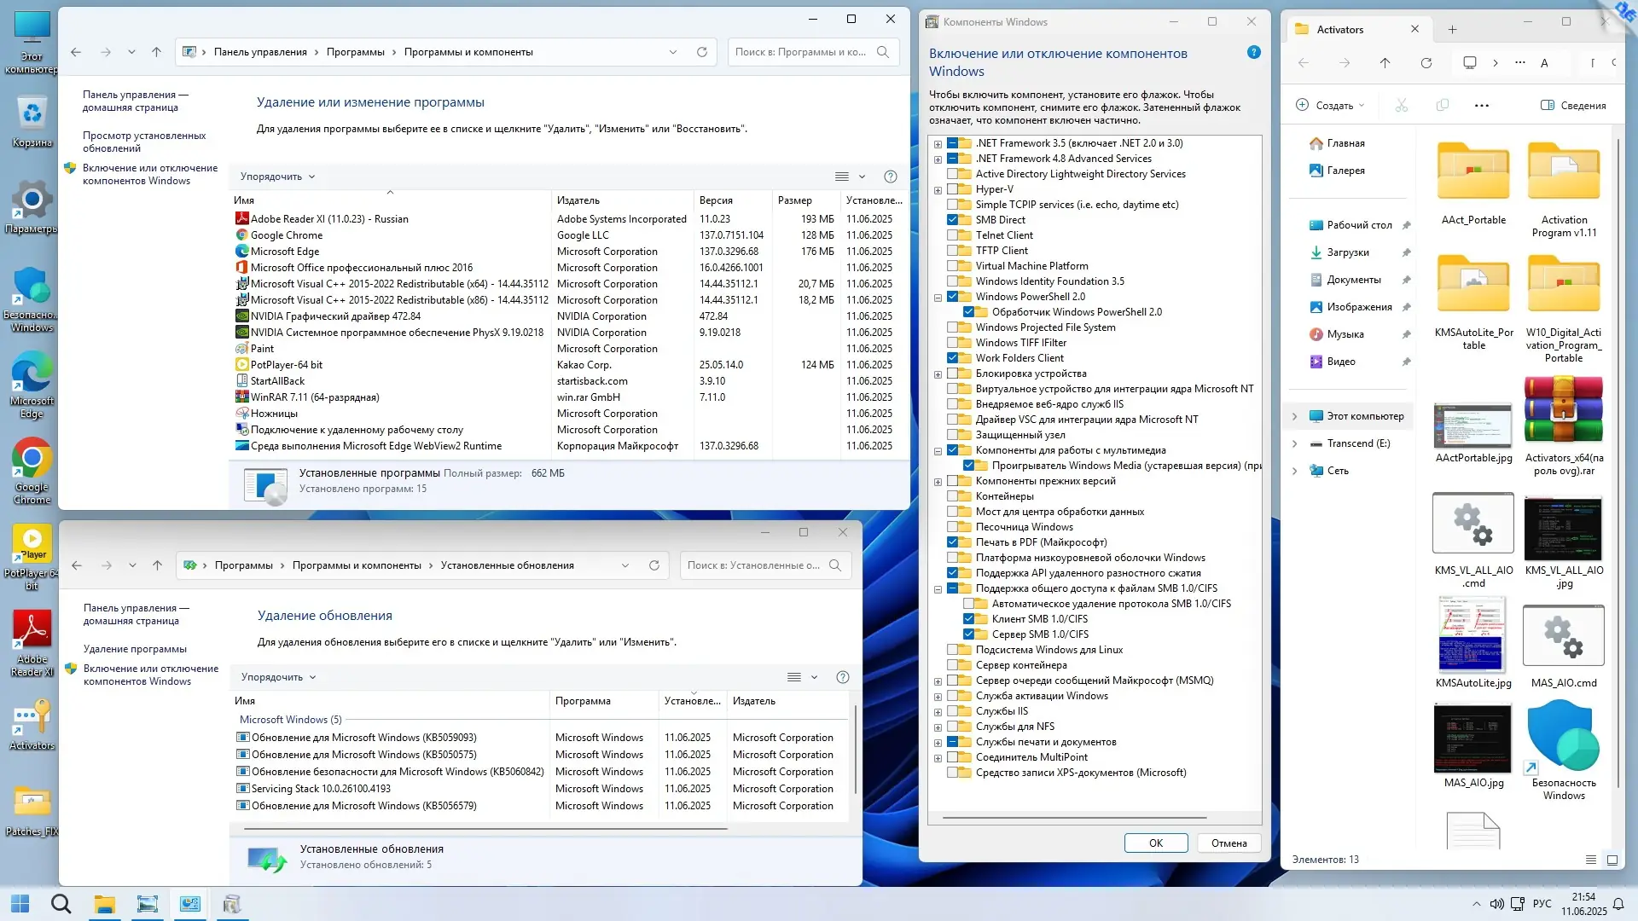Enable the Telnet Client checkbox
This screenshot has height=921, width=1638.
(953, 235)
